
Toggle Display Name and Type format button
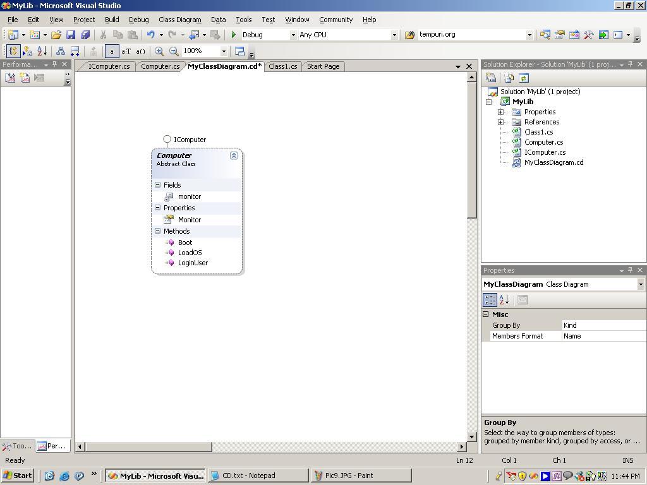click(x=126, y=51)
